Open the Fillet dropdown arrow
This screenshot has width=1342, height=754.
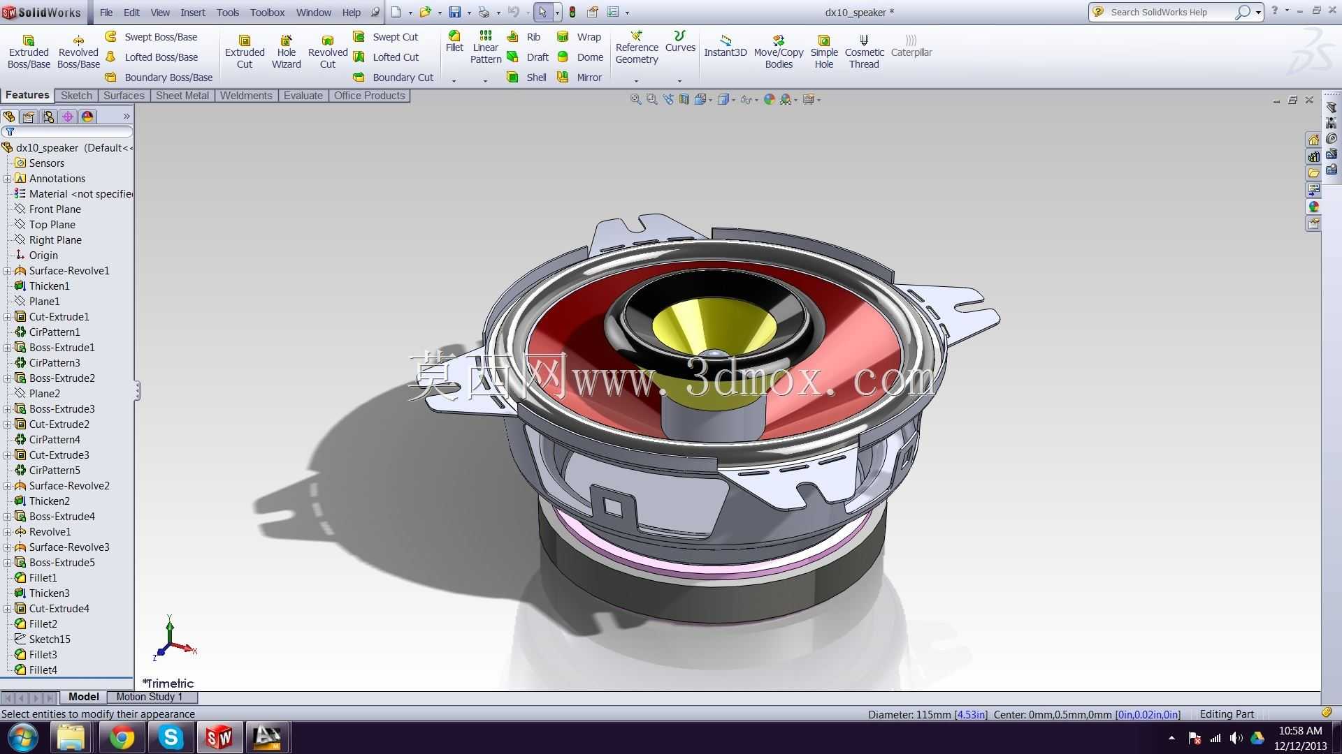[454, 81]
